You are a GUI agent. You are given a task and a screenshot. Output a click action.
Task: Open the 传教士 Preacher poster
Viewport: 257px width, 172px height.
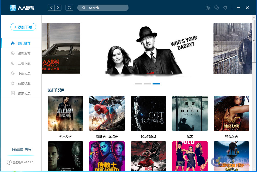click(107, 156)
